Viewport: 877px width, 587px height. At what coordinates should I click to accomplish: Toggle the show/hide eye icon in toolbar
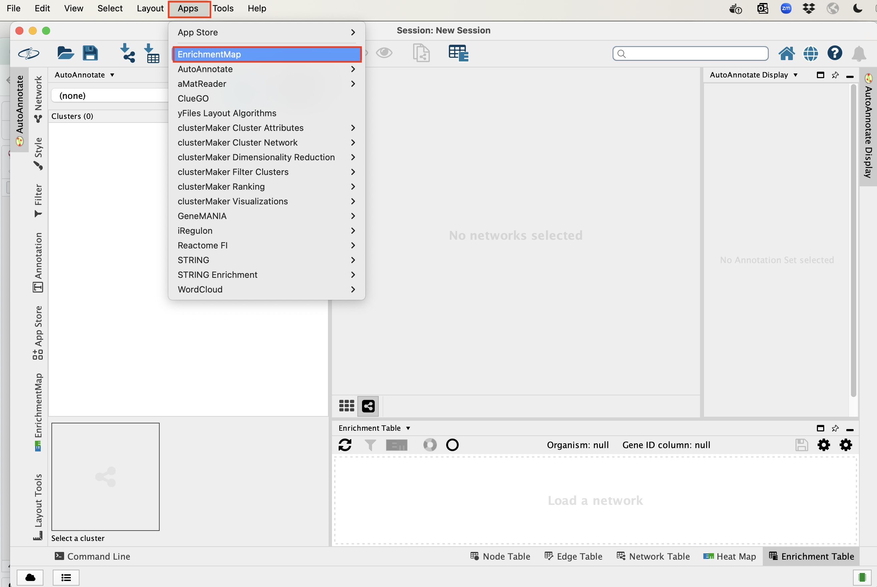click(x=384, y=53)
